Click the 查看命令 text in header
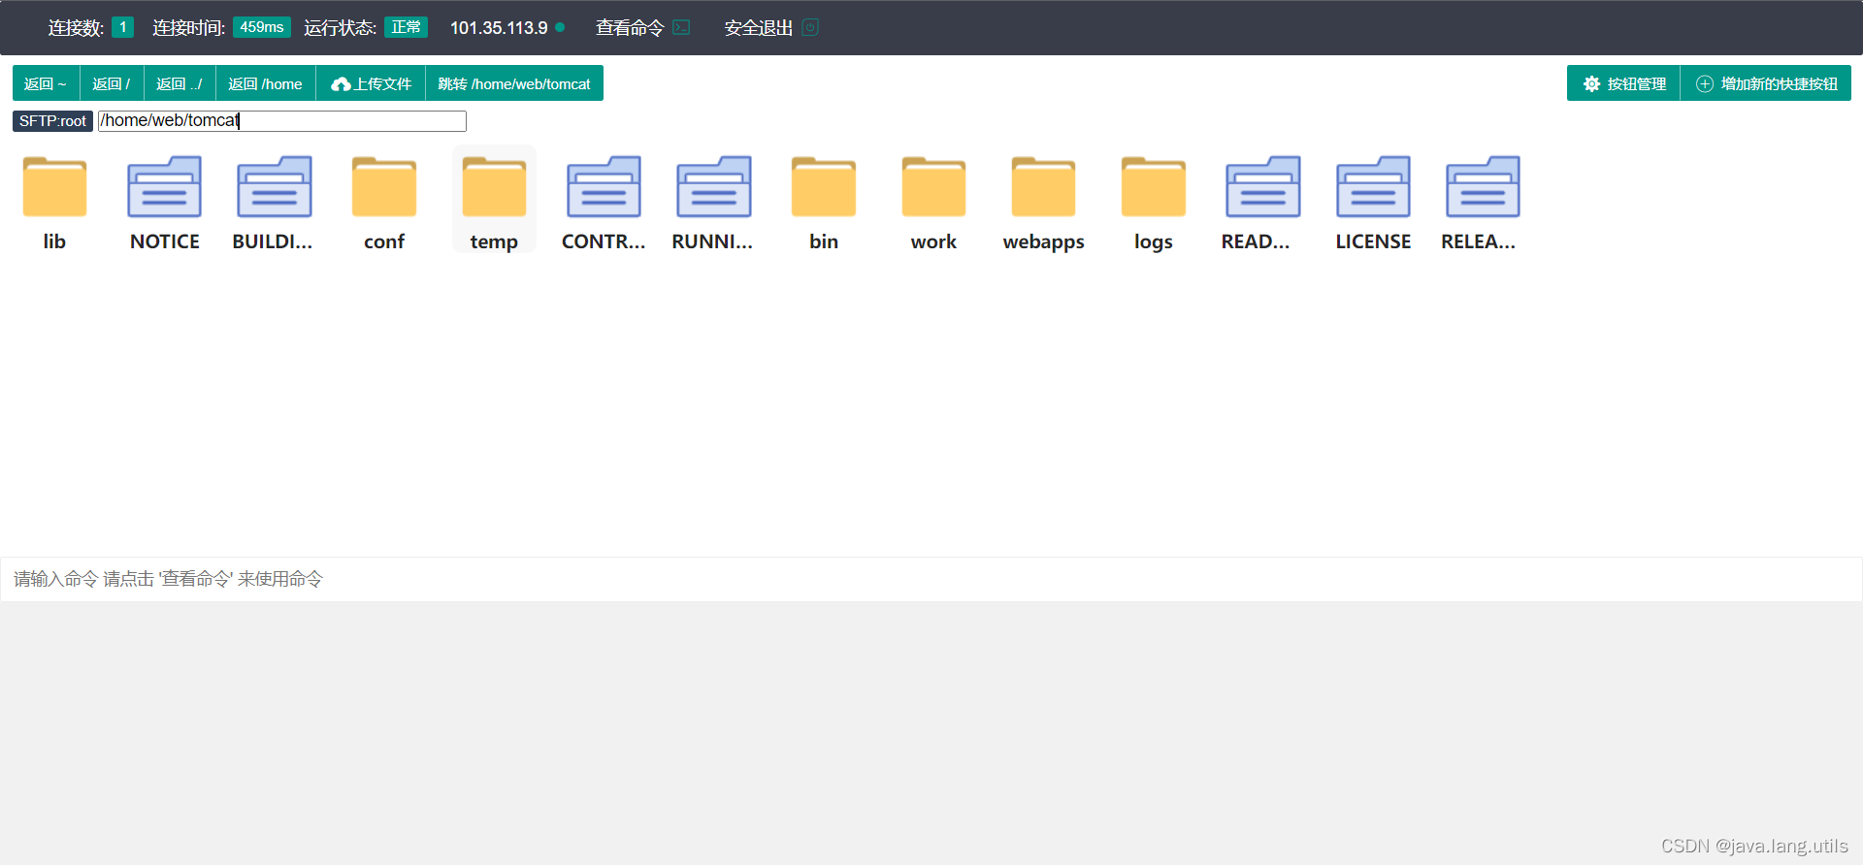 click(630, 27)
